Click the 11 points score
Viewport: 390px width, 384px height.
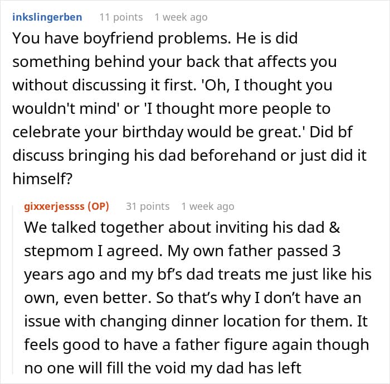120,17
